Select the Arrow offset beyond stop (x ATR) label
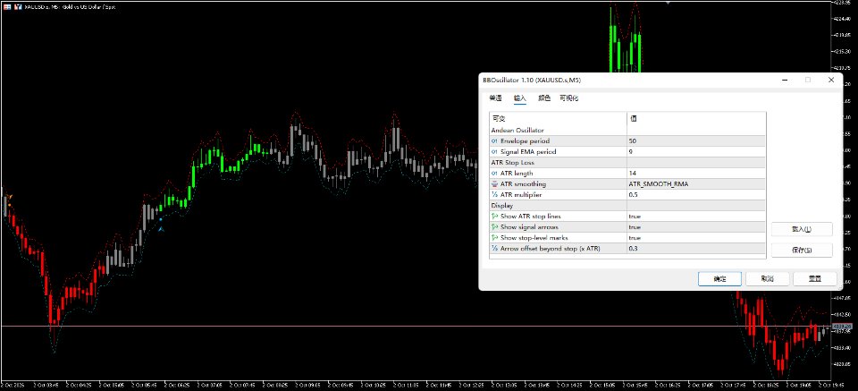 pyautogui.click(x=551, y=249)
